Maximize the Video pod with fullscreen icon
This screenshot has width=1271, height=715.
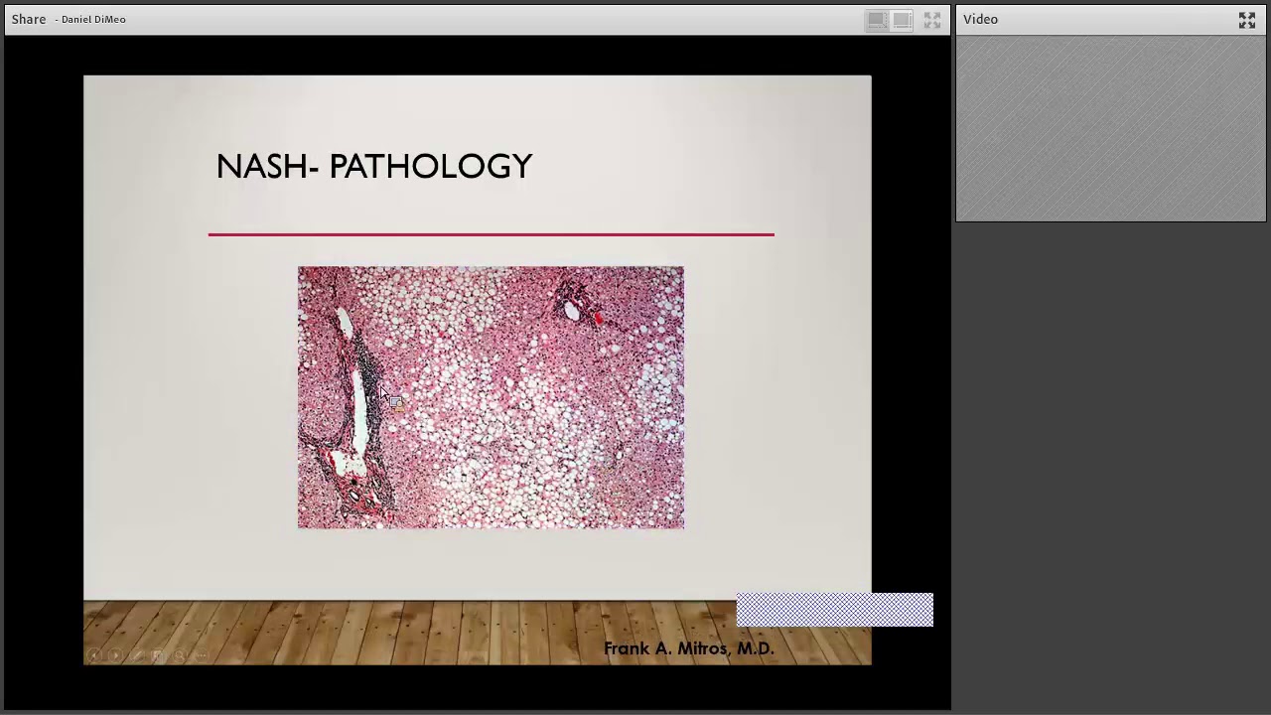tap(1247, 20)
